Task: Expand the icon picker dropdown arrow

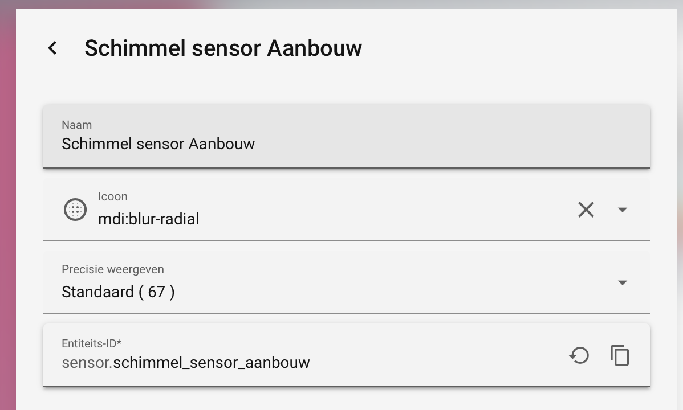Action: pyautogui.click(x=622, y=210)
